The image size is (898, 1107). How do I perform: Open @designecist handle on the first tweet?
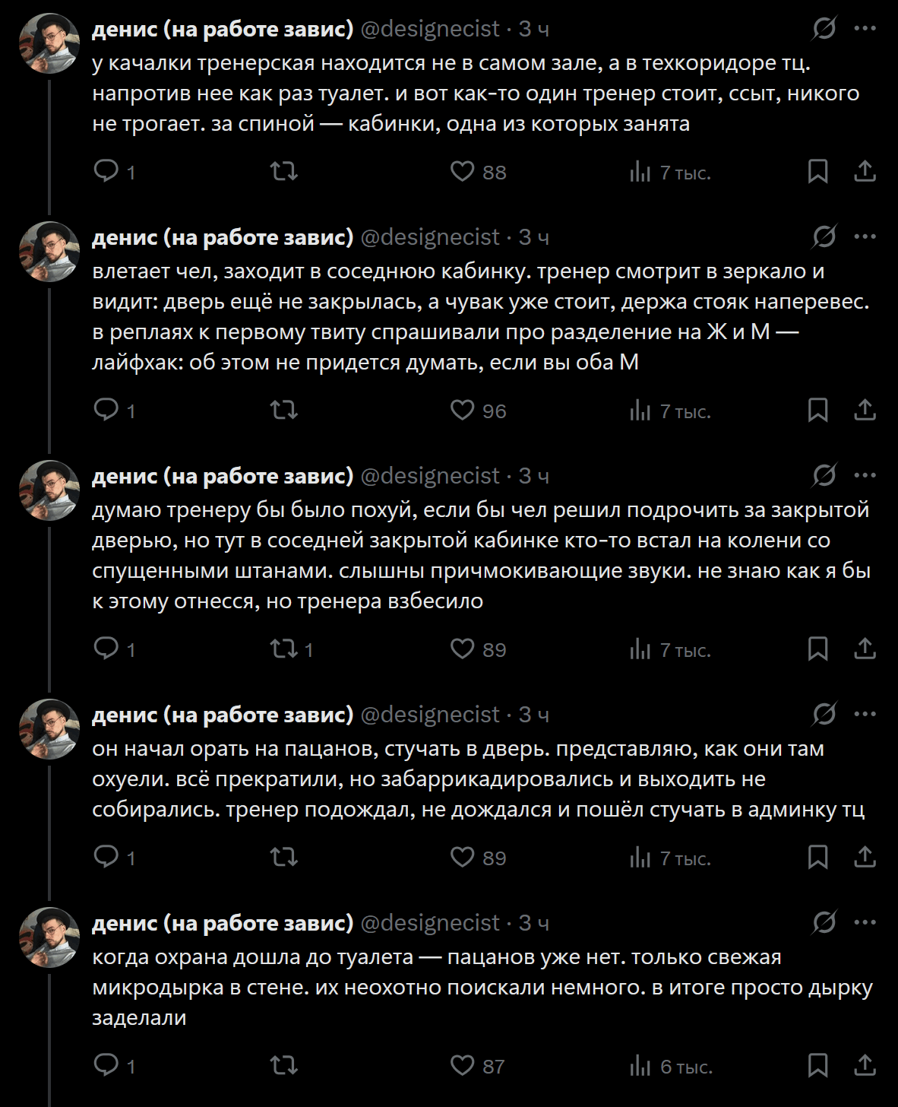click(x=430, y=29)
